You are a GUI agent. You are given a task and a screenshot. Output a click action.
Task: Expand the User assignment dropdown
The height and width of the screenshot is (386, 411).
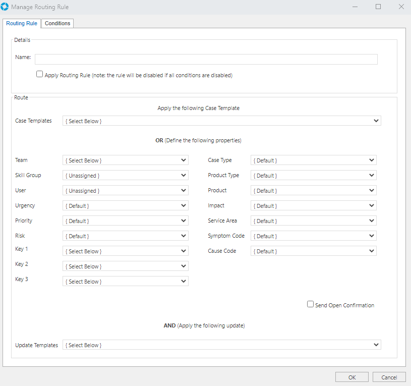tap(125, 191)
